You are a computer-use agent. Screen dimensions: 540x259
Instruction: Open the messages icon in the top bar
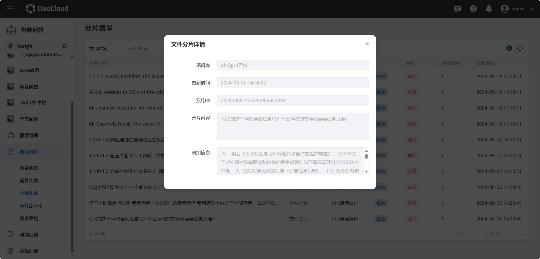click(x=458, y=9)
